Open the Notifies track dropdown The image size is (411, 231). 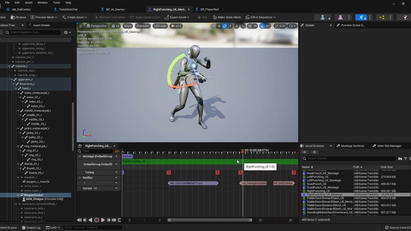tap(116, 178)
